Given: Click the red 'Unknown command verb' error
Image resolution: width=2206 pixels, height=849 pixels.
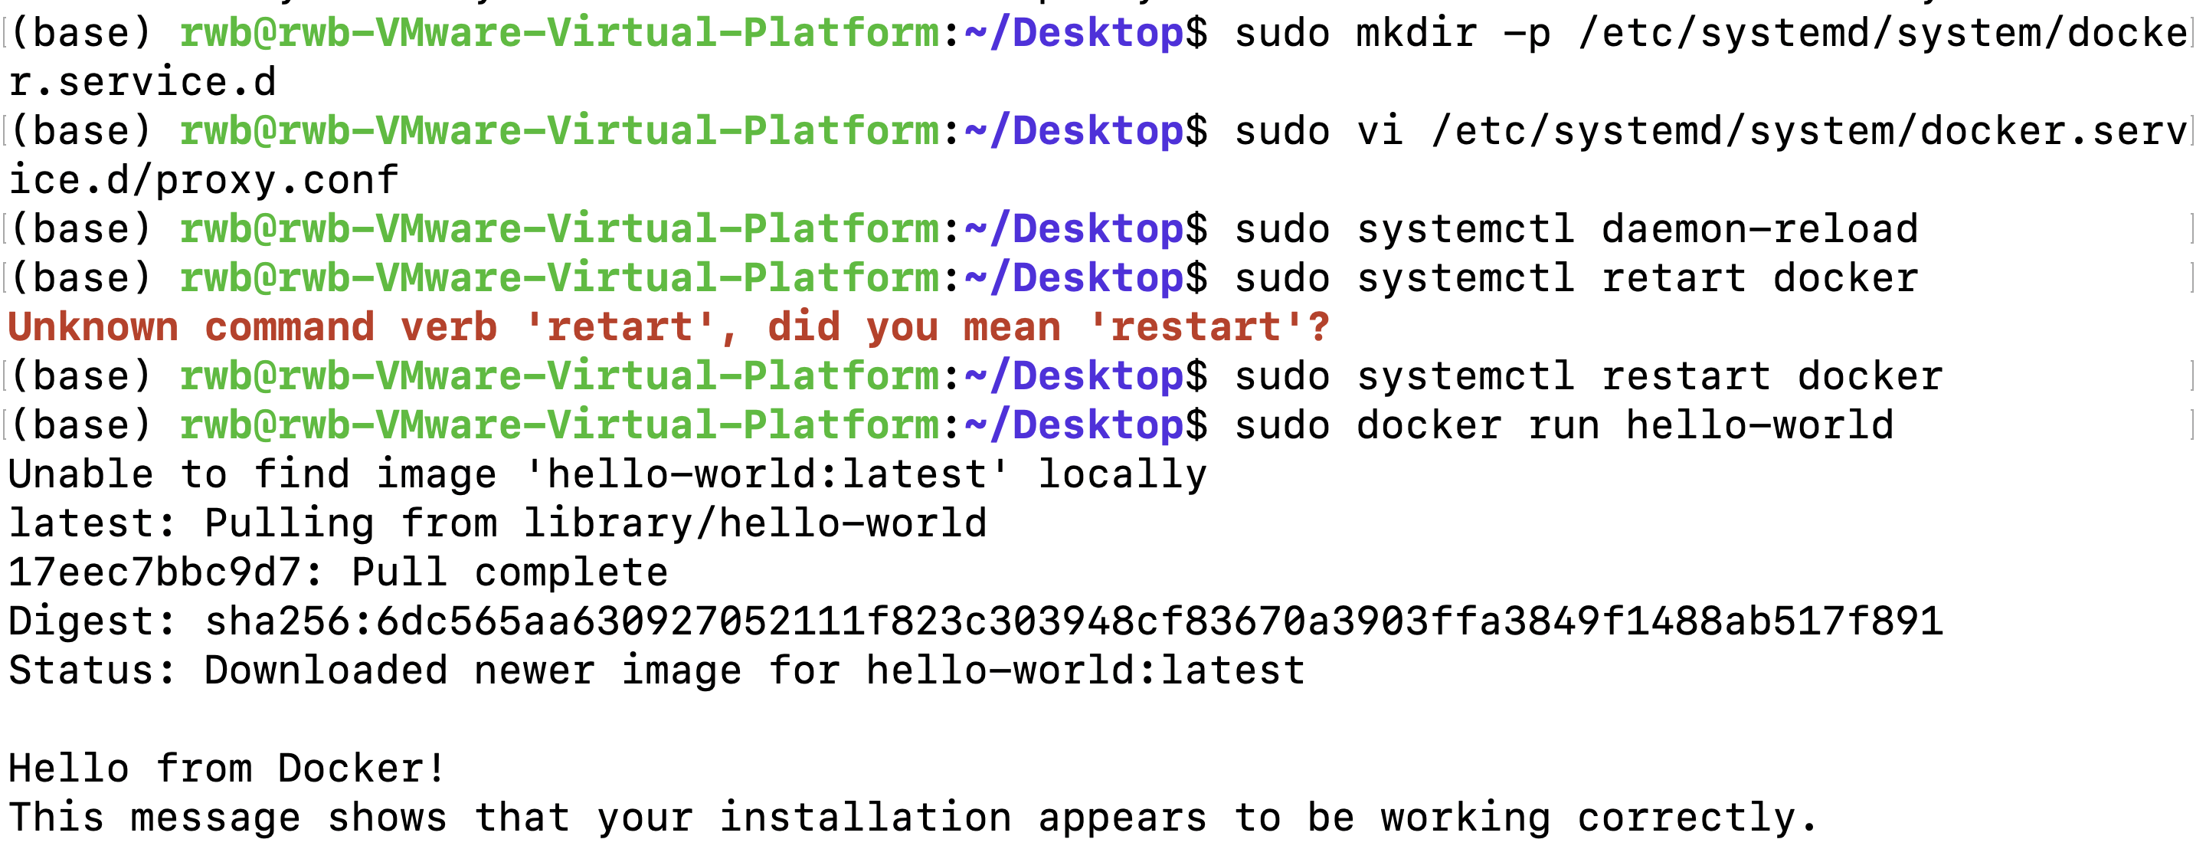Looking at the screenshot, I should pos(254,328).
